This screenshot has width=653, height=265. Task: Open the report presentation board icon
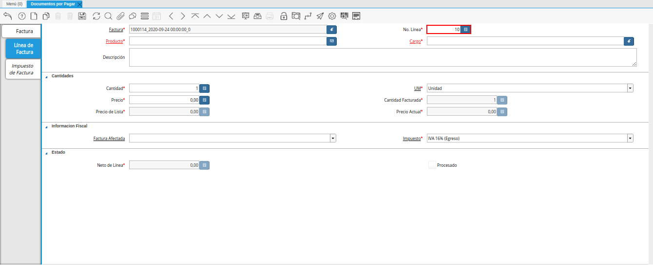click(246, 16)
